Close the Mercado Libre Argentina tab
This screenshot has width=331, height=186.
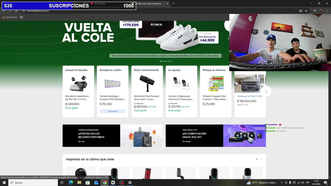pos(167,4)
